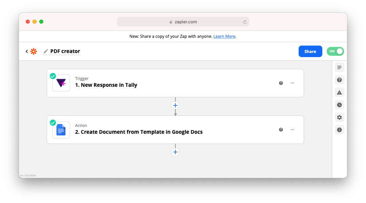Follow the Learn More link
Screen dimensions: 366x203
point(224,36)
